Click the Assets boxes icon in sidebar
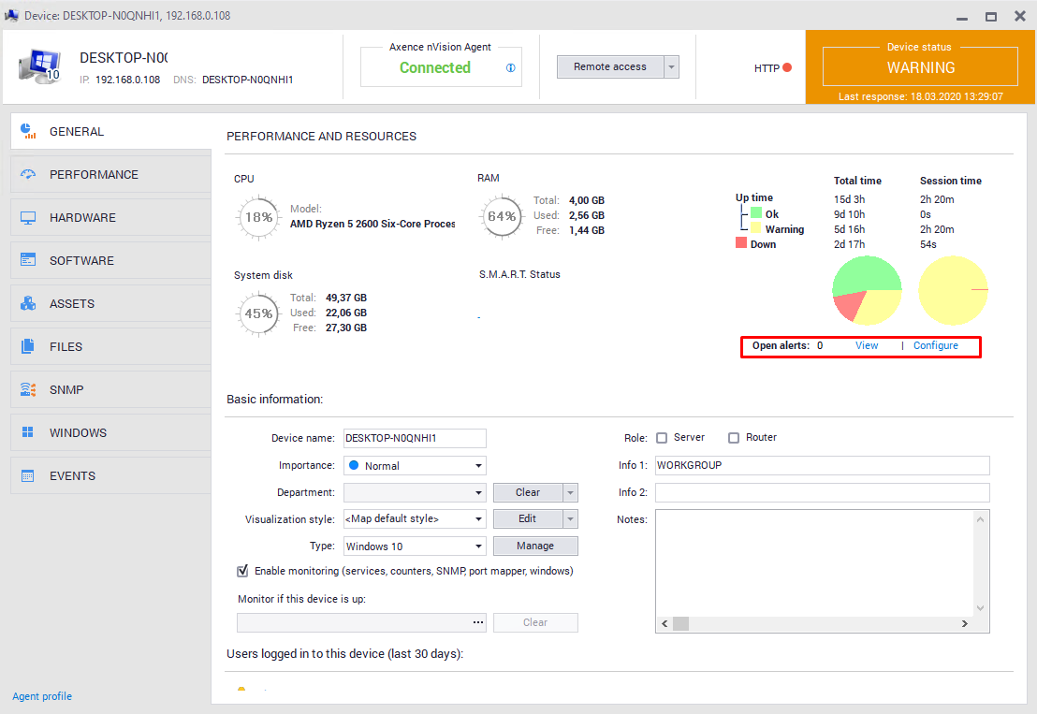This screenshot has width=1037, height=714. pos(28,304)
